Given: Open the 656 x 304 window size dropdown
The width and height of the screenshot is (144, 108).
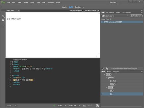Looking at the screenshot, I should tap(75, 105).
